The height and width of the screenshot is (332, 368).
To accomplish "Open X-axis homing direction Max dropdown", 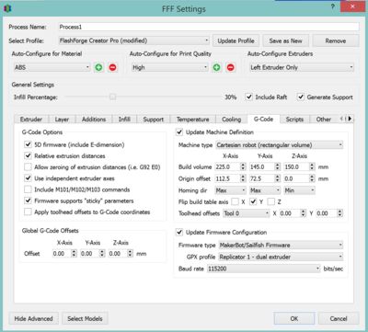I will 230,190.
